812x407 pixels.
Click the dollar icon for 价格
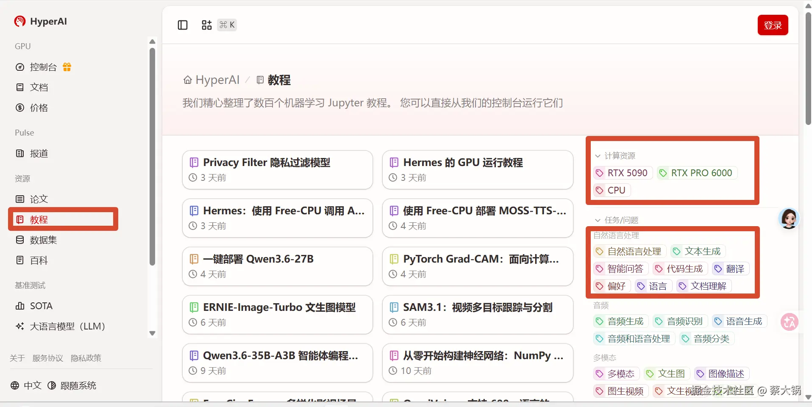tap(20, 108)
